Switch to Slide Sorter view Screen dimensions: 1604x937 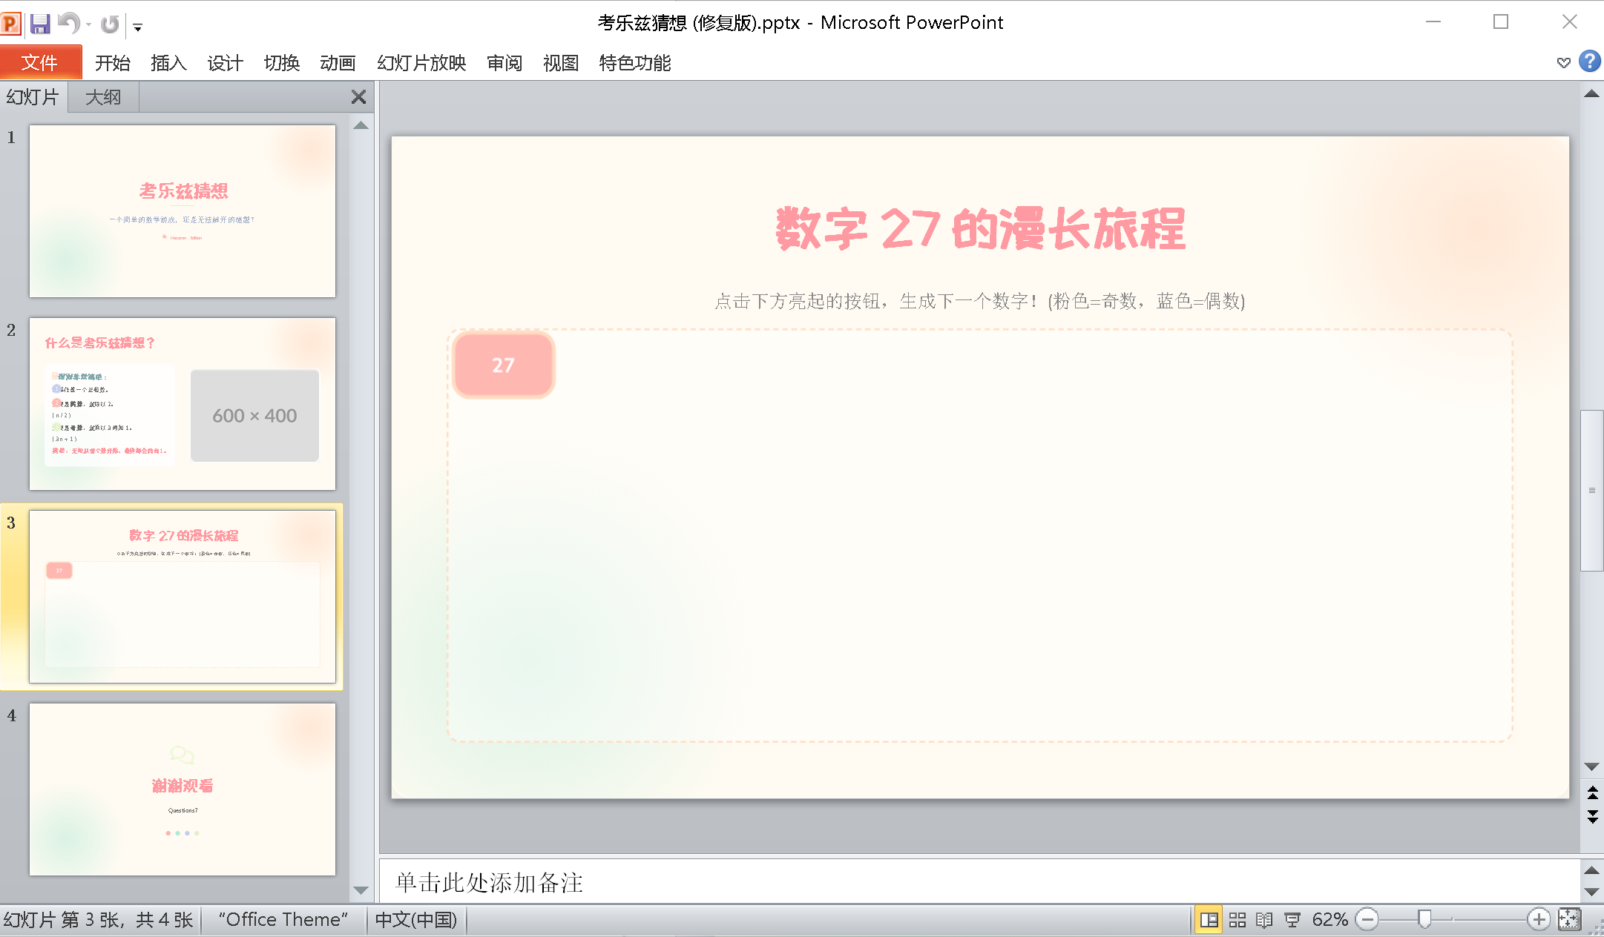1237,920
